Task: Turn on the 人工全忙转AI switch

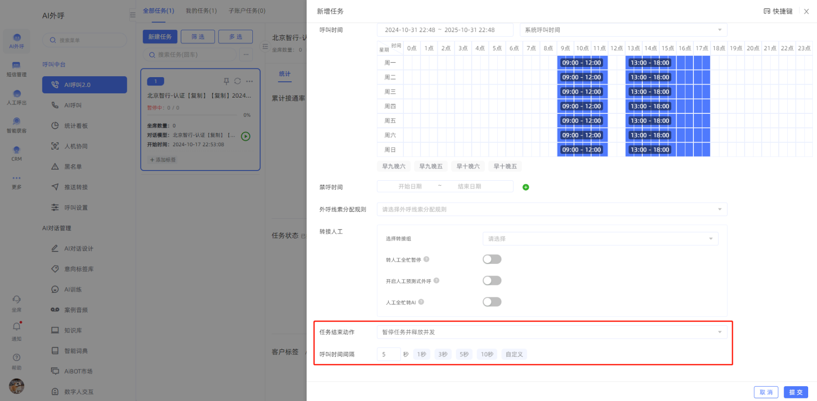Action: tap(492, 302)
